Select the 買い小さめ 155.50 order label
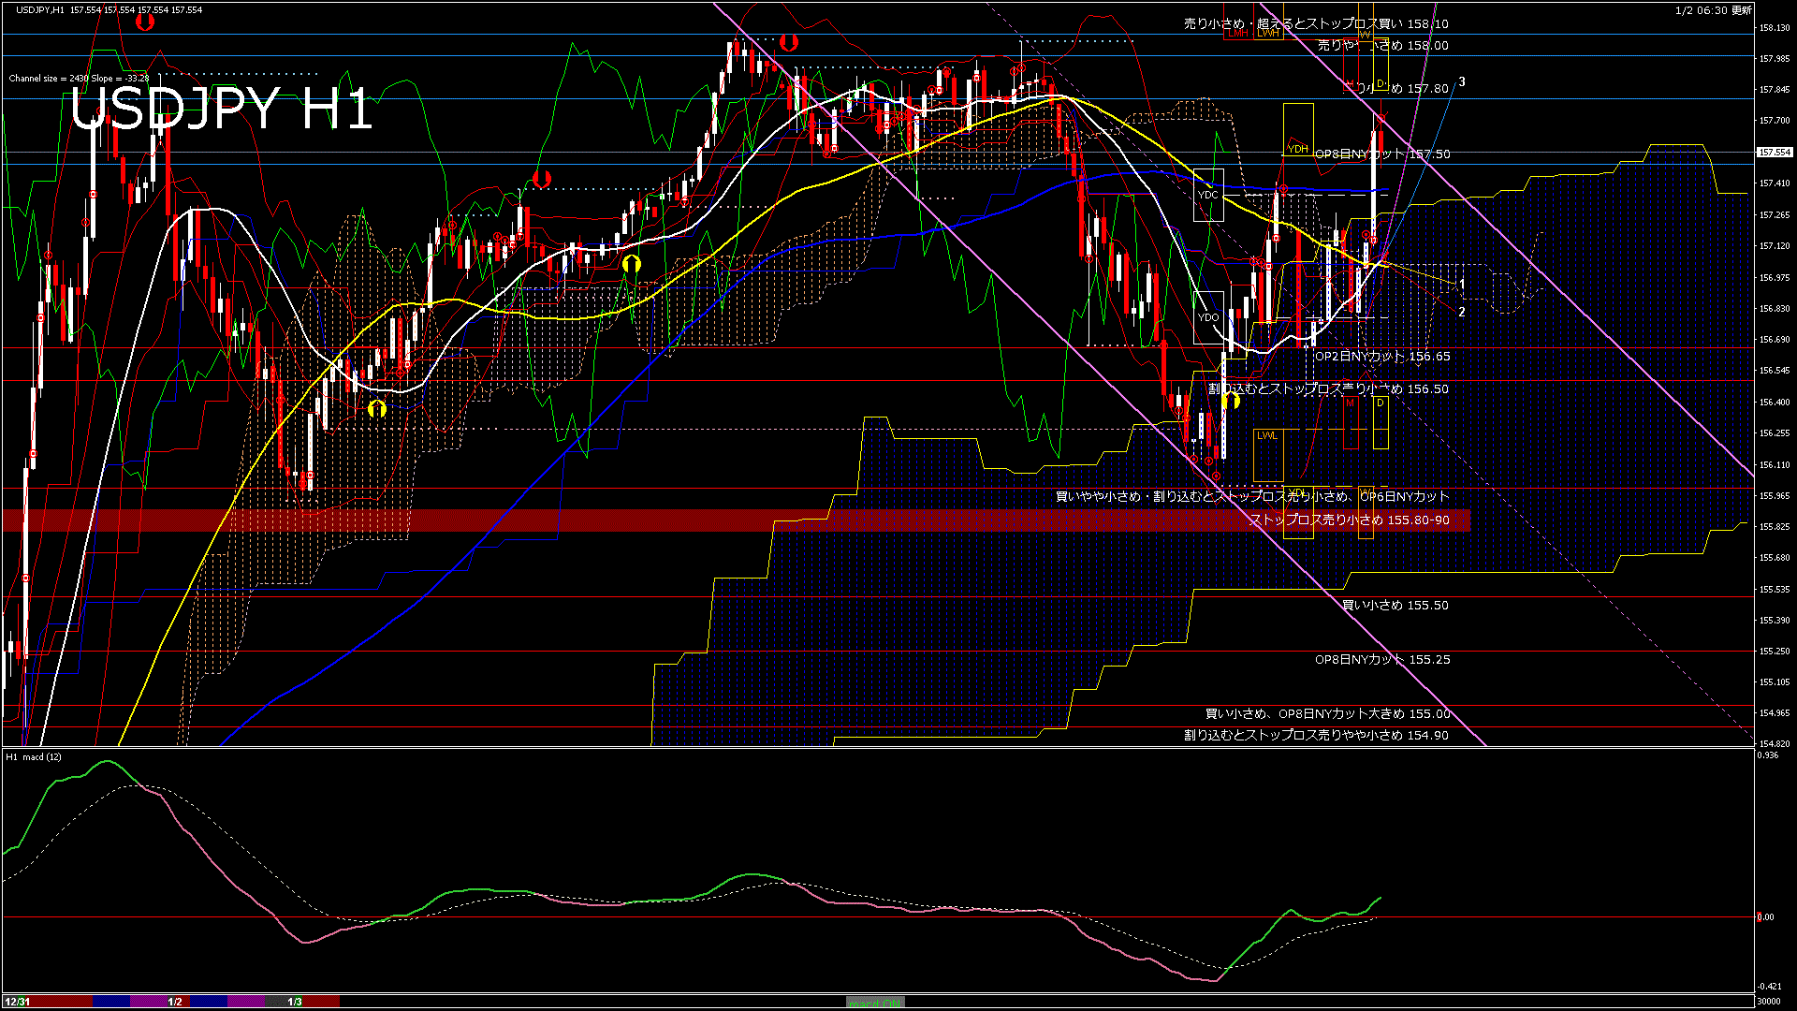Screen dimensions: 1797x1011 coord(1395,606)
